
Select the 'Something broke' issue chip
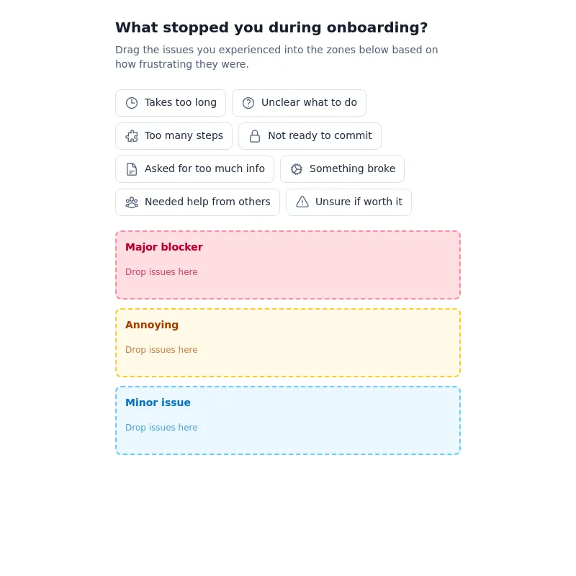[x=343, y=168]
